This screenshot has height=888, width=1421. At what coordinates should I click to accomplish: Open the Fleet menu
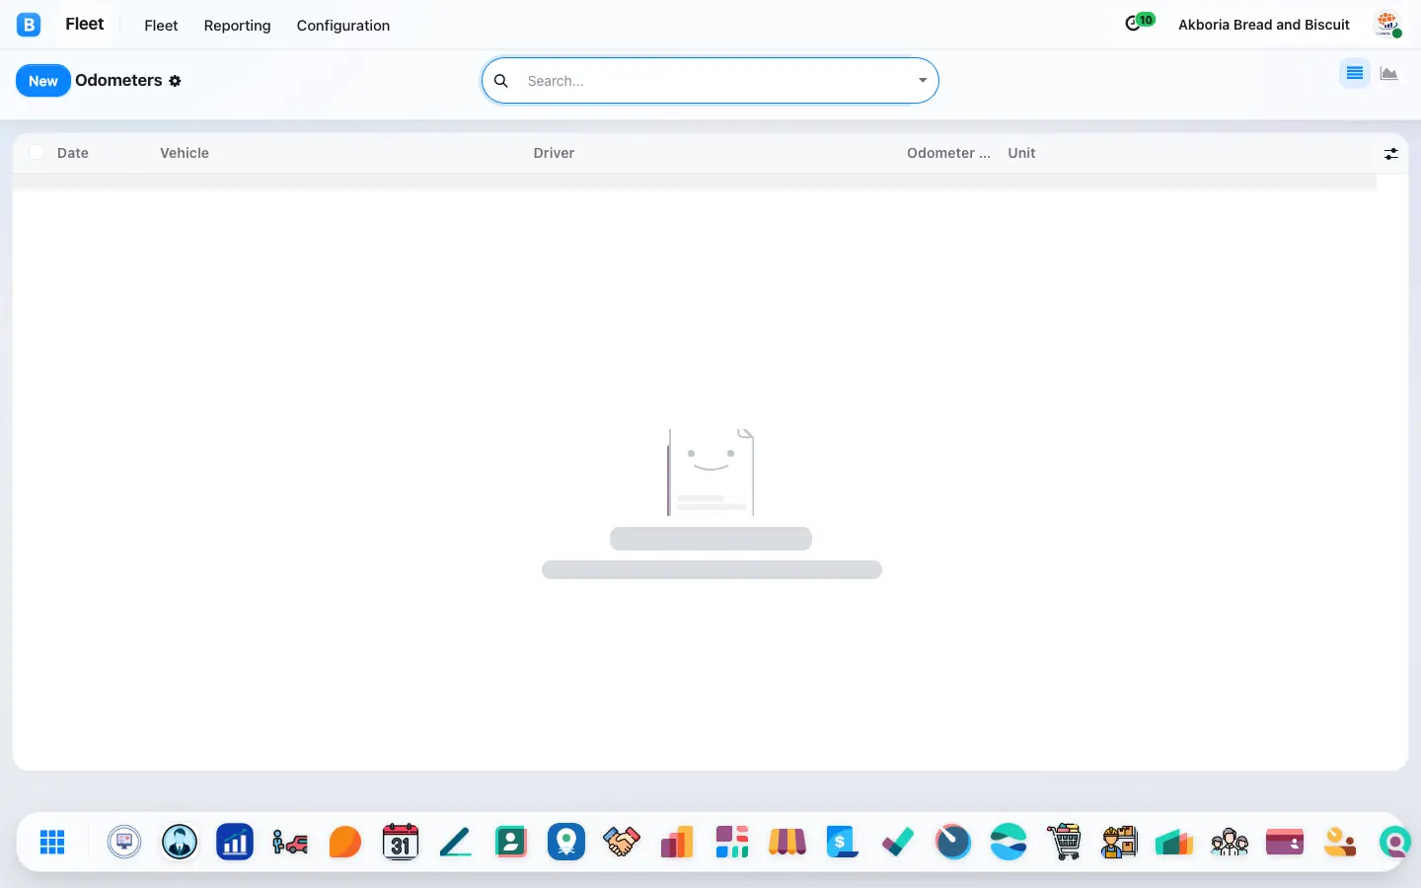coord(161,26)
